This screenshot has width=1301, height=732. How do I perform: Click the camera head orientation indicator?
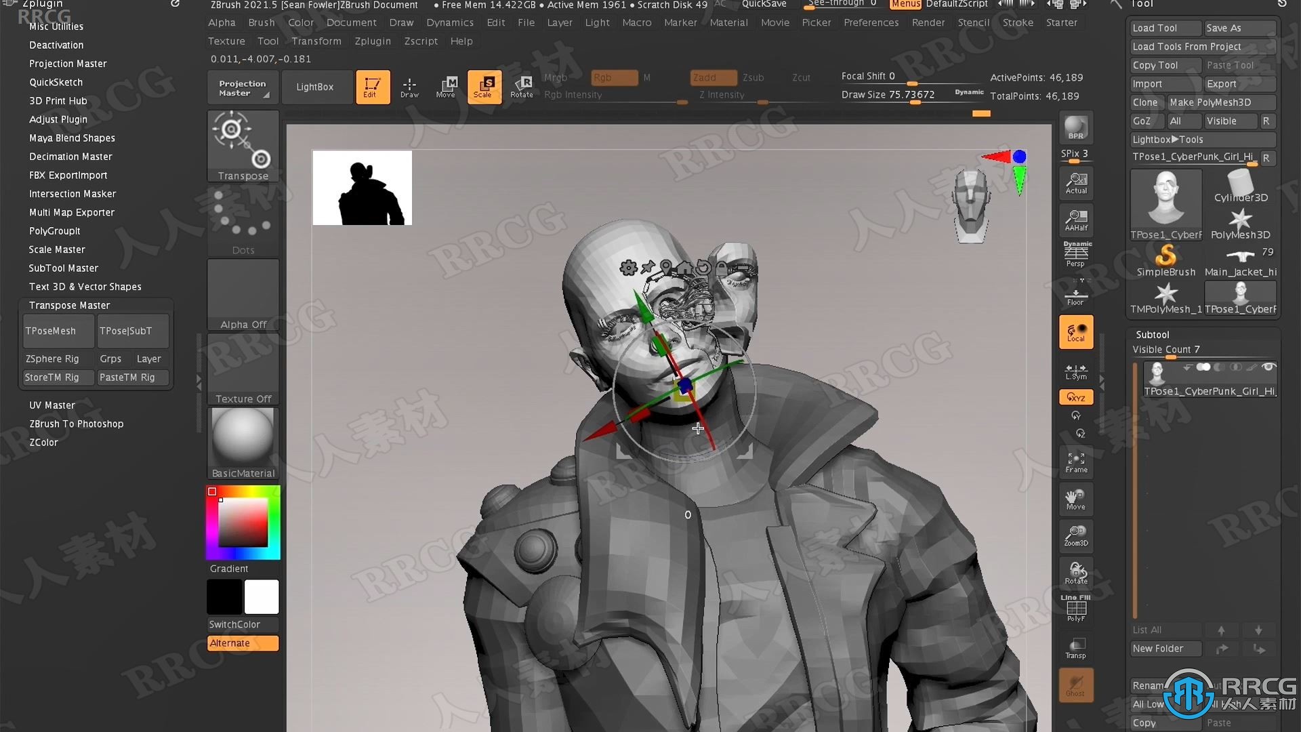pos(971,207)
